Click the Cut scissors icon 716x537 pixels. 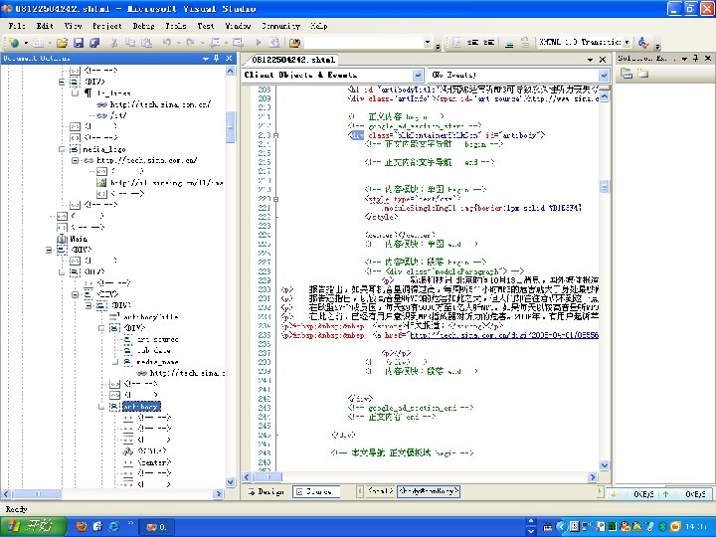(115, 43)
